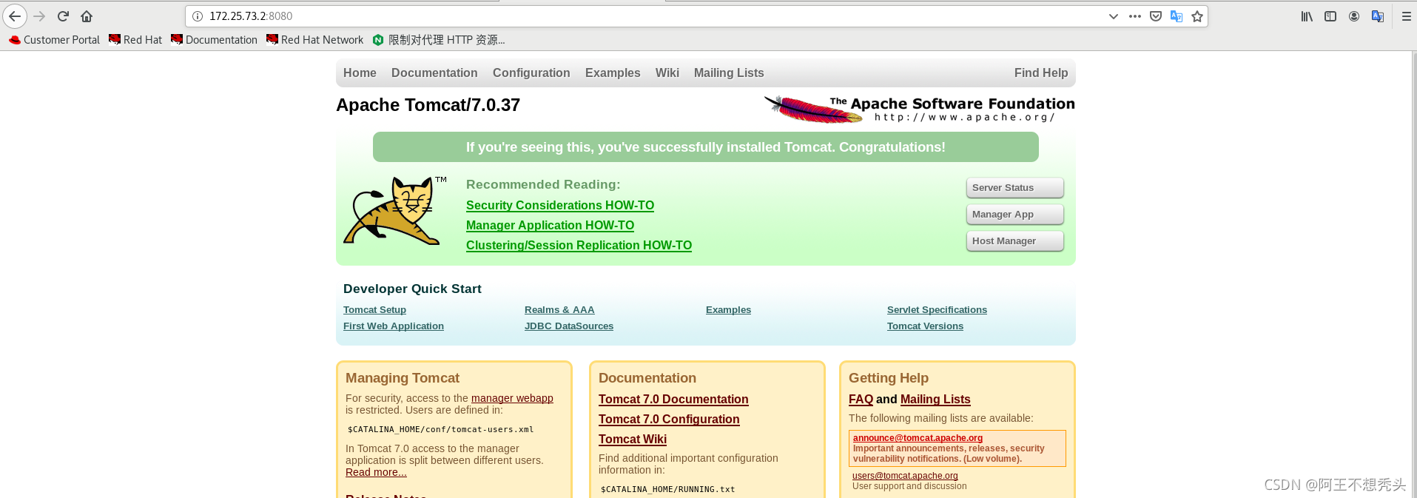Open the FAQ link in Getting Help

pyautogui.click(x=861, y=400)
